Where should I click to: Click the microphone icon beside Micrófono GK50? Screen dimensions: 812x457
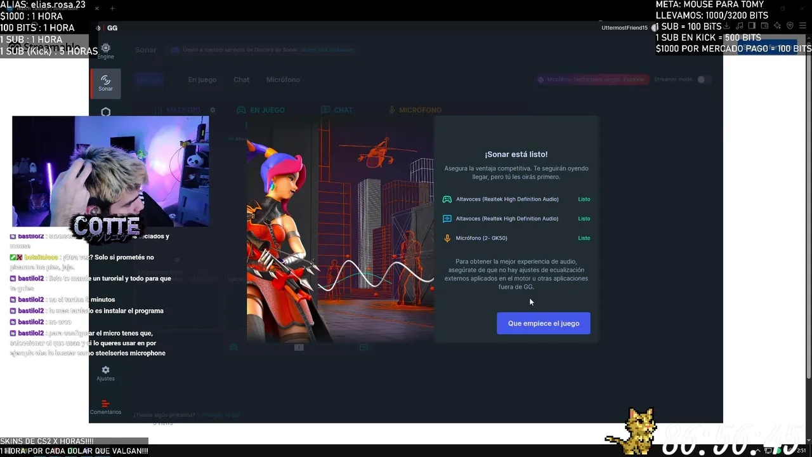447,238
